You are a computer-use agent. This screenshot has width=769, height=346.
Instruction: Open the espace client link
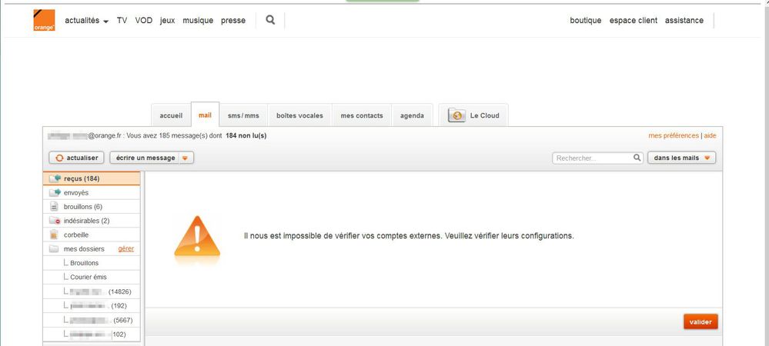(634, 21)
